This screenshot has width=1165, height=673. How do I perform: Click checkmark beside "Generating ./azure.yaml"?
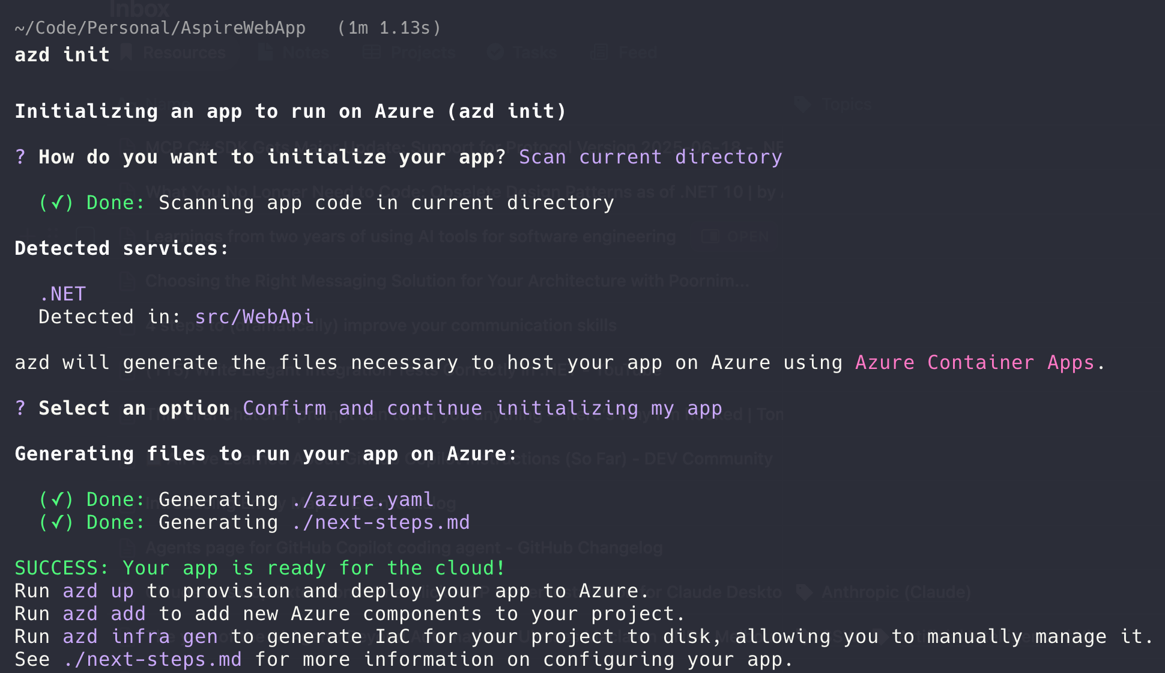click(56, 500)
